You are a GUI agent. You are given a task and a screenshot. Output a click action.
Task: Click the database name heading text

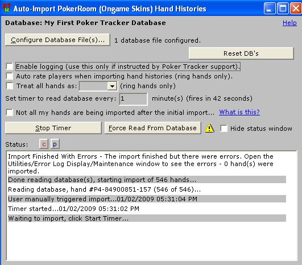click(85, 23)
